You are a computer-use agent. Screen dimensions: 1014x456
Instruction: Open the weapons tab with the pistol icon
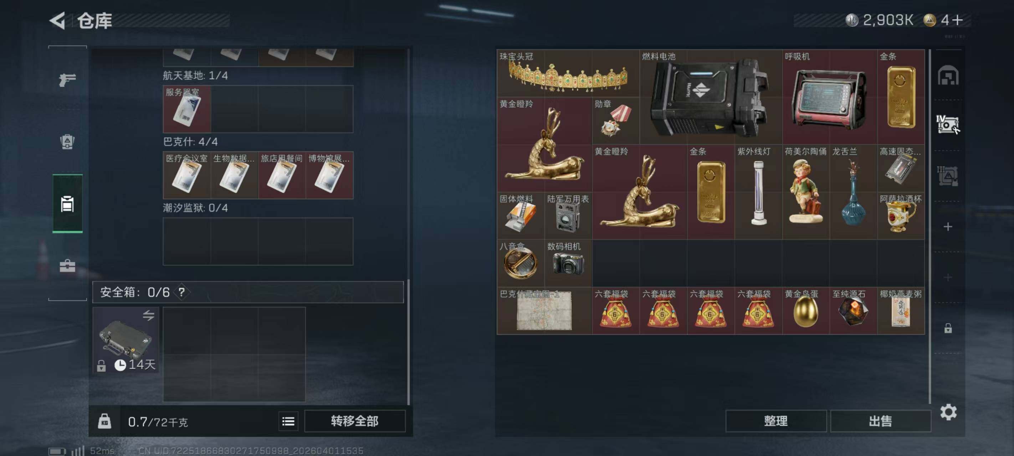pyautogui.click(x=67, y=79)
